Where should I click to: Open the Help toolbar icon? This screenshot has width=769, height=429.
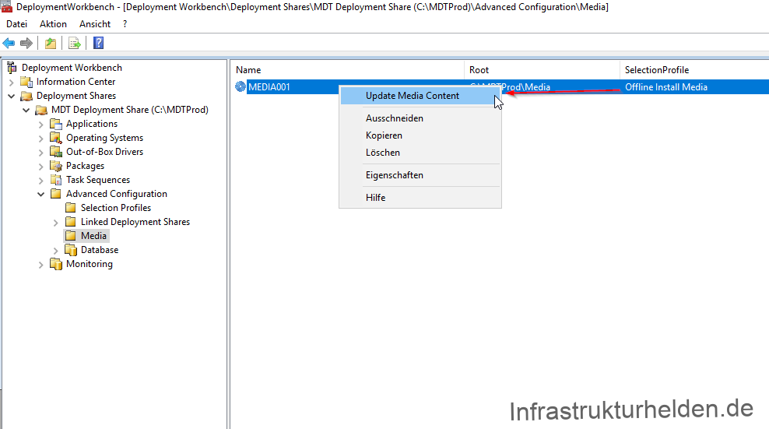[x=99, y=43]
